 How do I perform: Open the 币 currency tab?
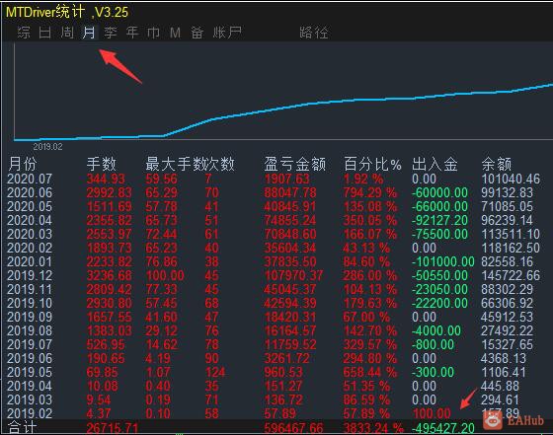click(153, 33)
